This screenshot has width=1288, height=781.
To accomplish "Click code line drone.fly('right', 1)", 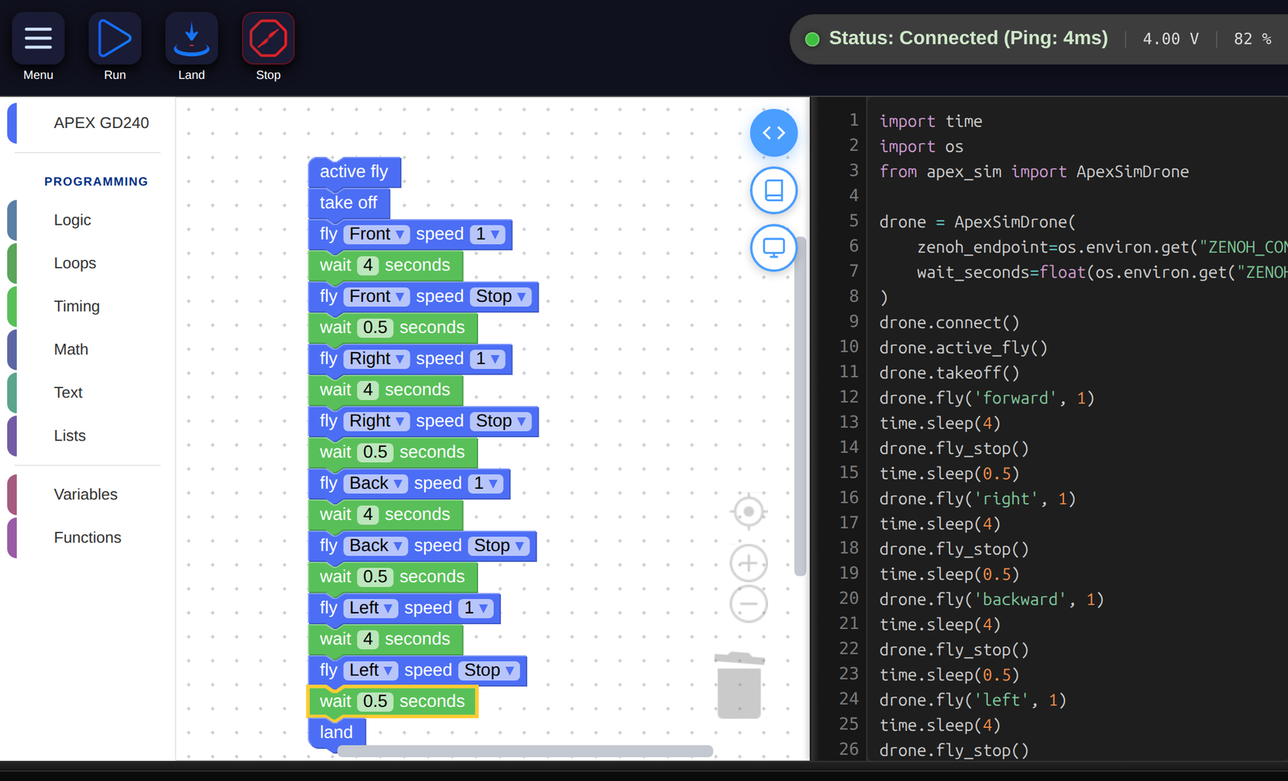I will pyautogui.click(x=977, y=498).
